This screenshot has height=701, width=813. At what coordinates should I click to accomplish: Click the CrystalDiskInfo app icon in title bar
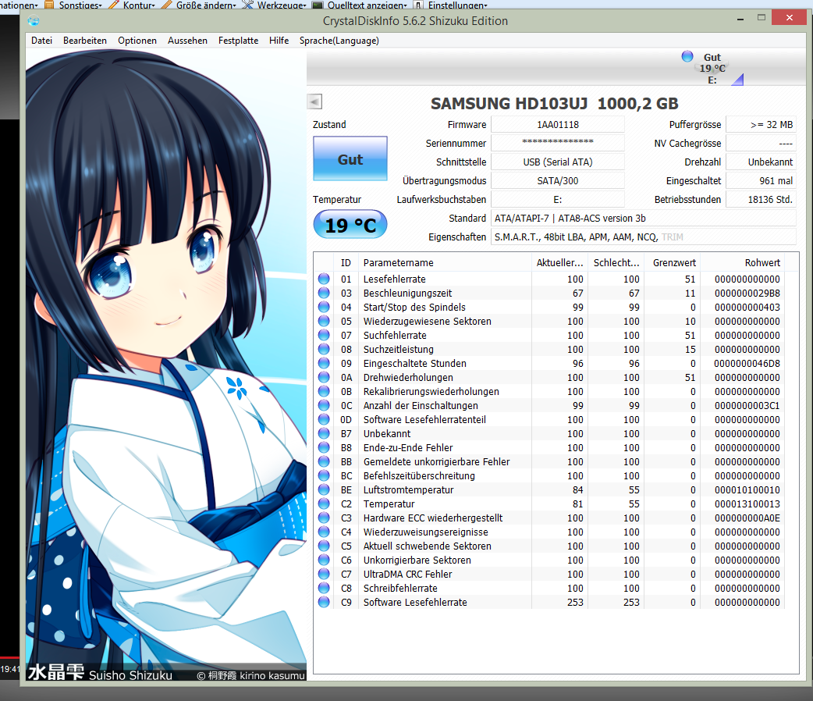pyautogui.click(x=34, y=21)
